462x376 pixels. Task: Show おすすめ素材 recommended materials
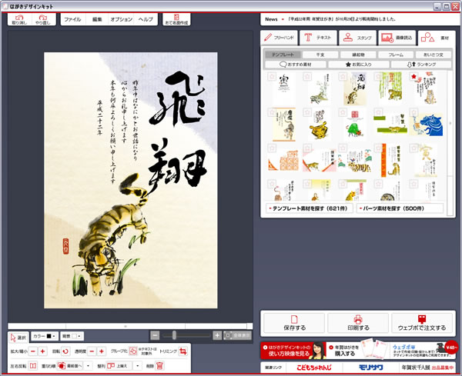click(x=296, y=64)
